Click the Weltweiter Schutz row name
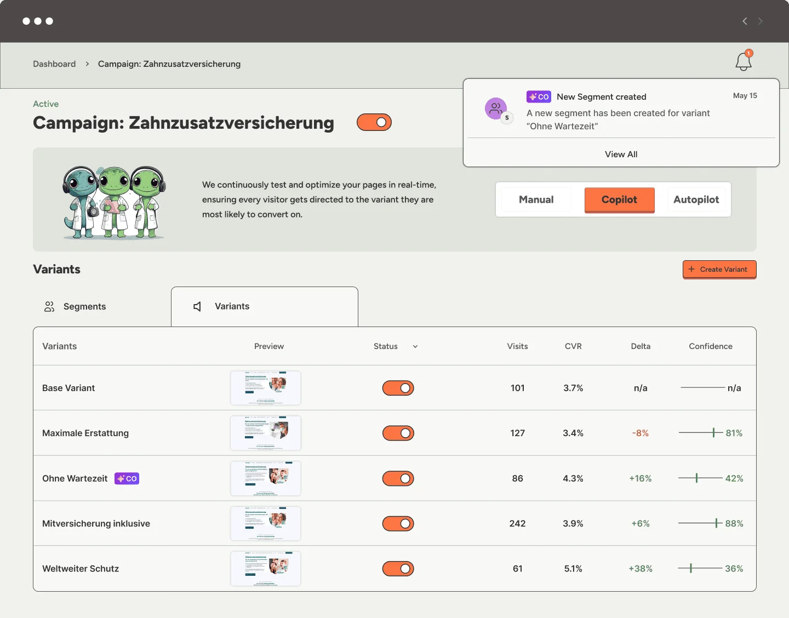 click(81, 569)
